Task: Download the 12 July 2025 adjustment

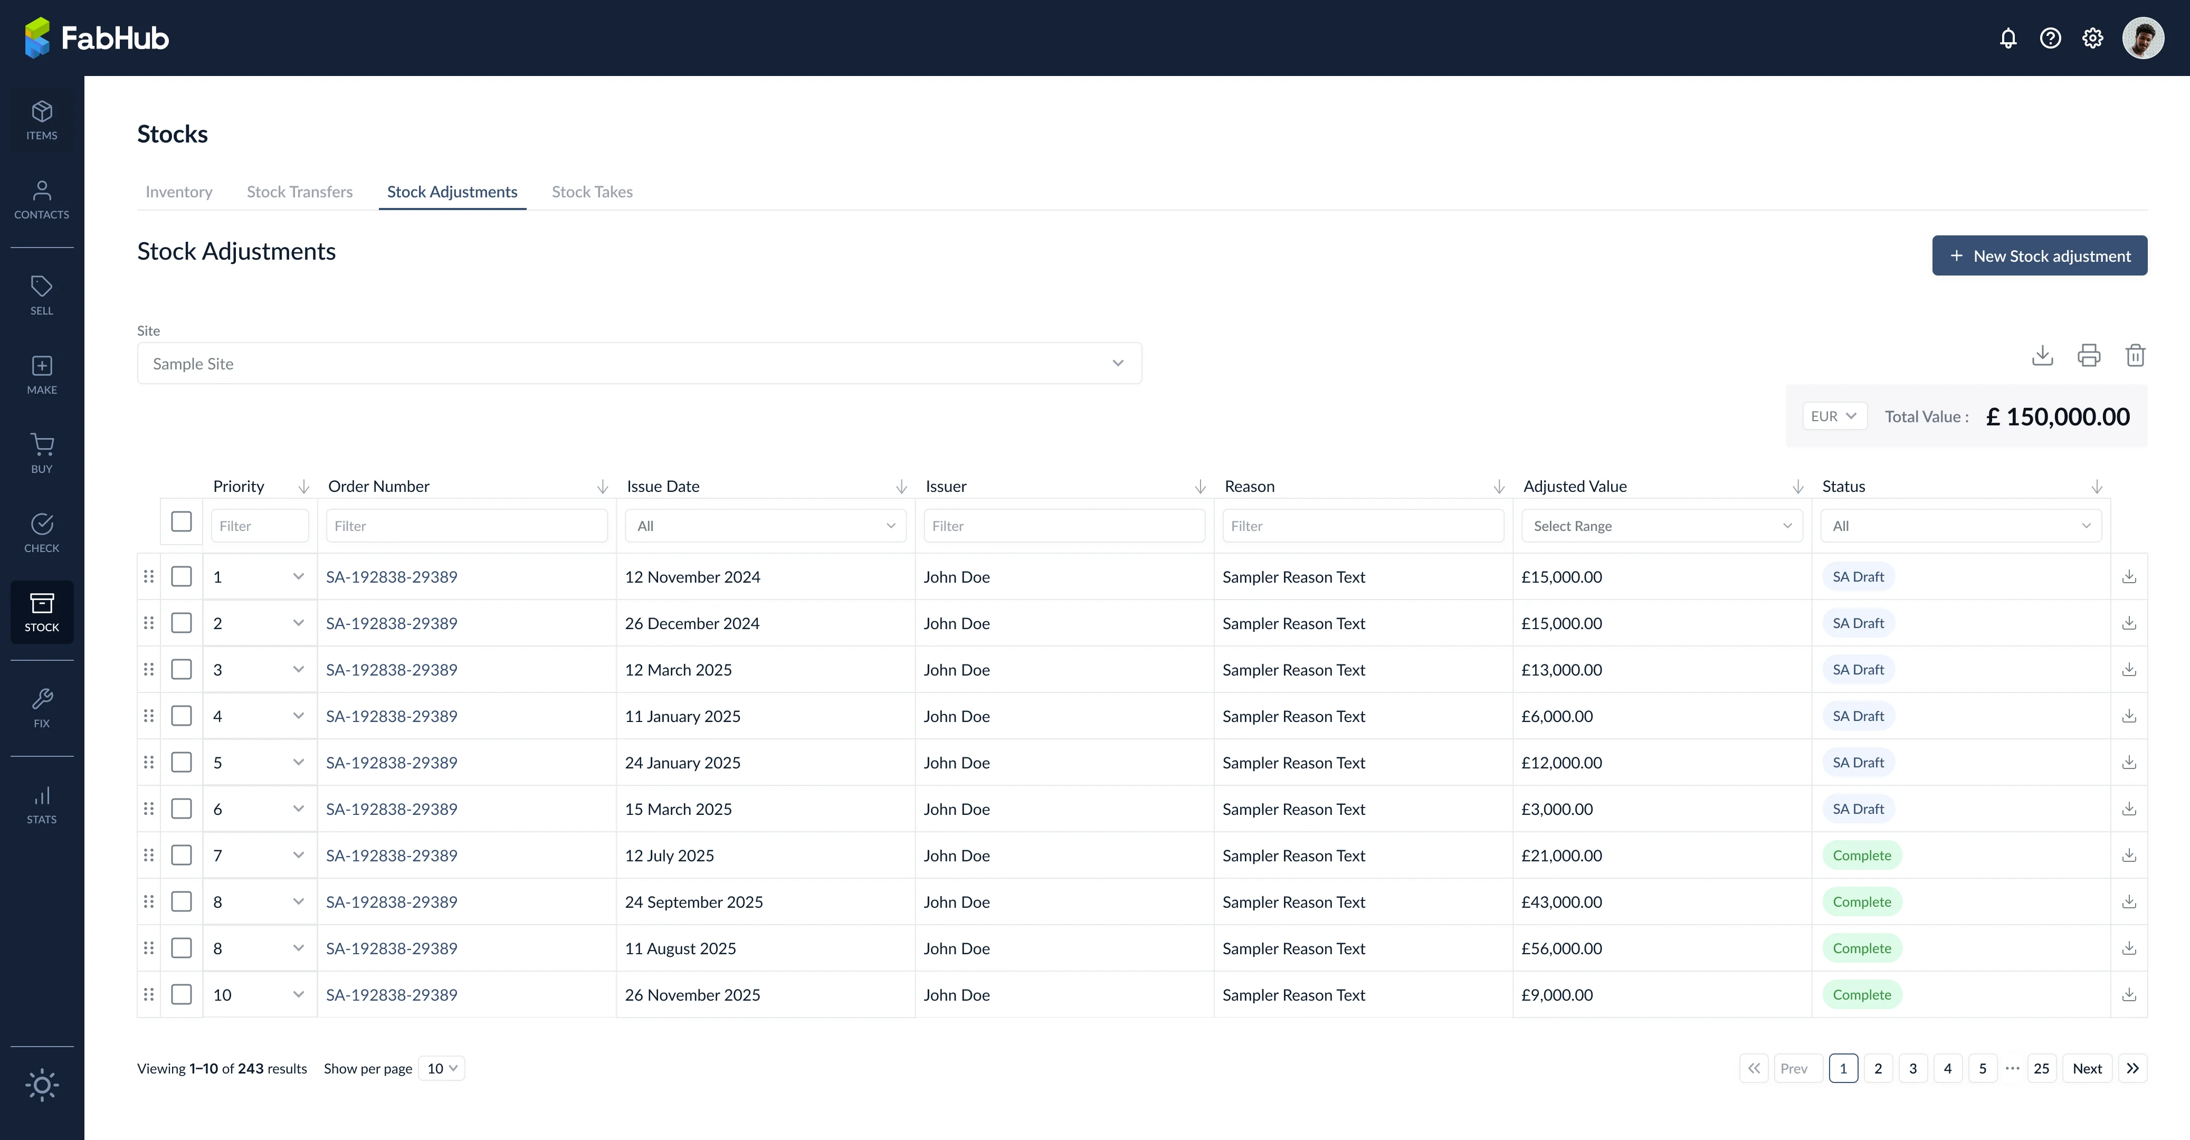Action: point(2129,855)
